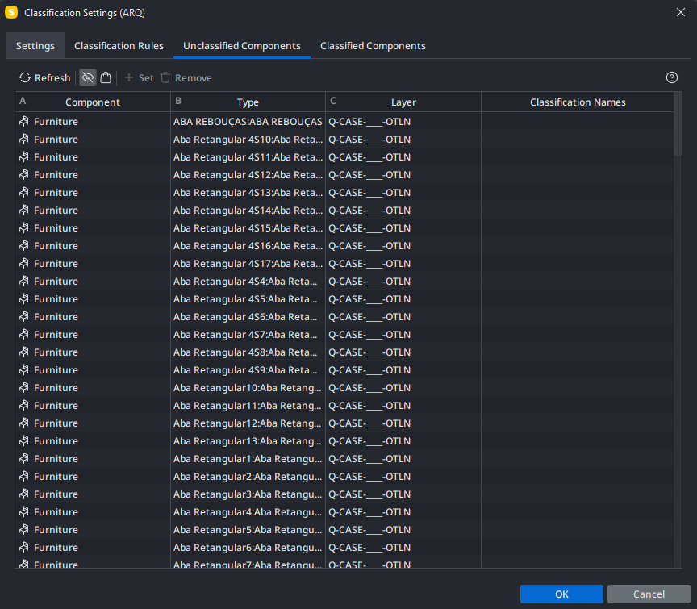Click furniture icon in Aba Retangular12 row
The image size is (697, 609).
click(24, 423)
